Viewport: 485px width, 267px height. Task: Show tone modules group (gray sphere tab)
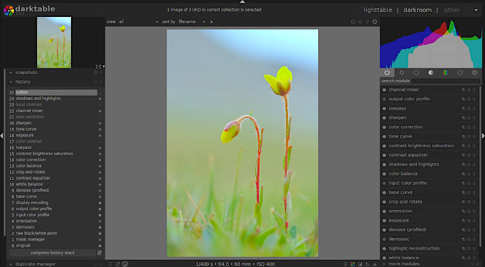(x=430, y=73)
